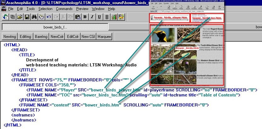Toggle Italic formatting in the toolbar
This screenshot has height=129, width=262.
[93, 17]
